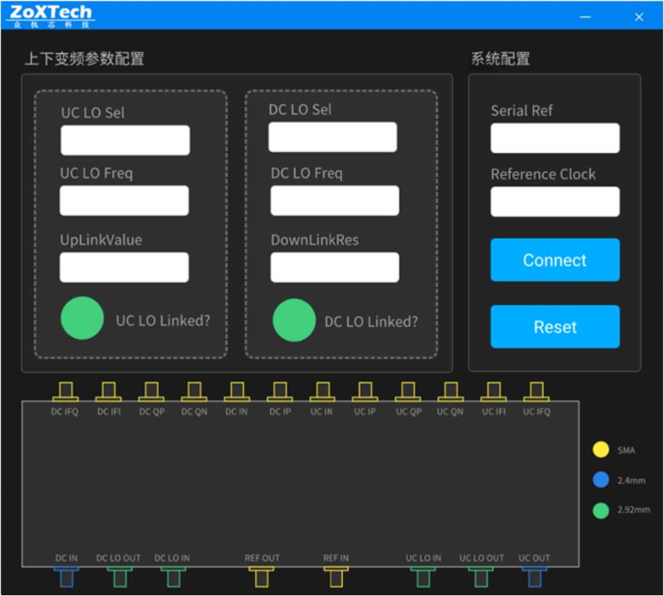Toggle the UC LO Linked indicator

click(82, 318)
